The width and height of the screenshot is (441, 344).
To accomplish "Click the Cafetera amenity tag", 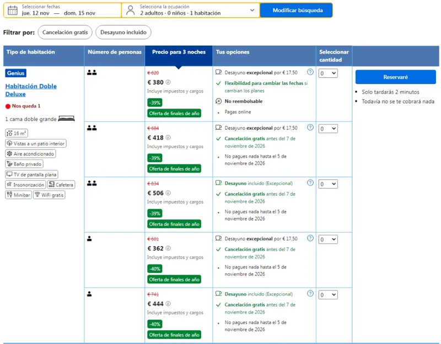I will click(61, 185).
